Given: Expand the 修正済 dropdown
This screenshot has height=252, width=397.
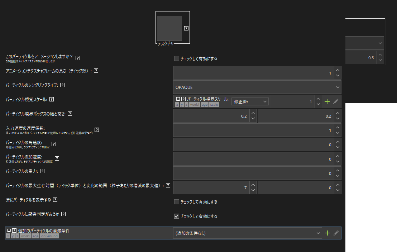Looking at the screenshot, I should point(250,102).
